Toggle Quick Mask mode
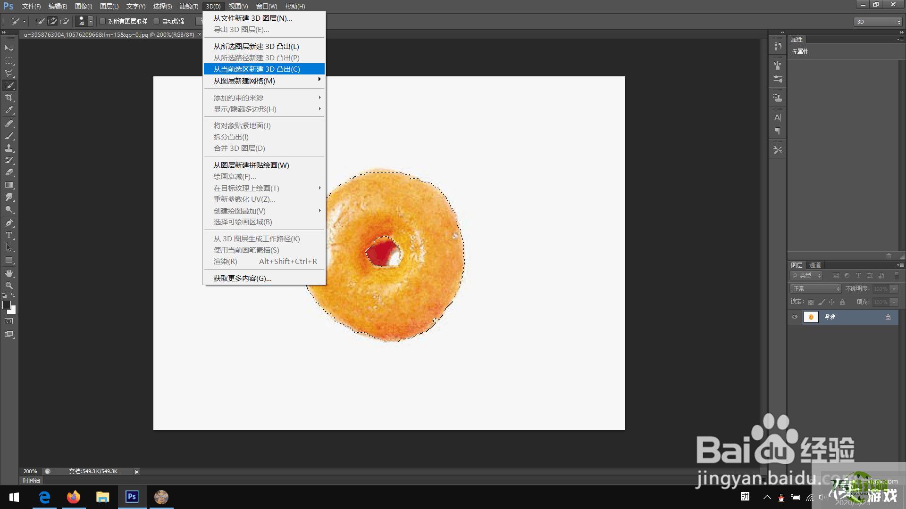 (9, 321)
